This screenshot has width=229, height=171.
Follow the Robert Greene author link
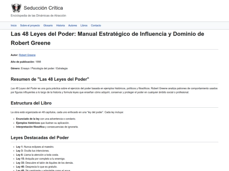tap(27, 55)
